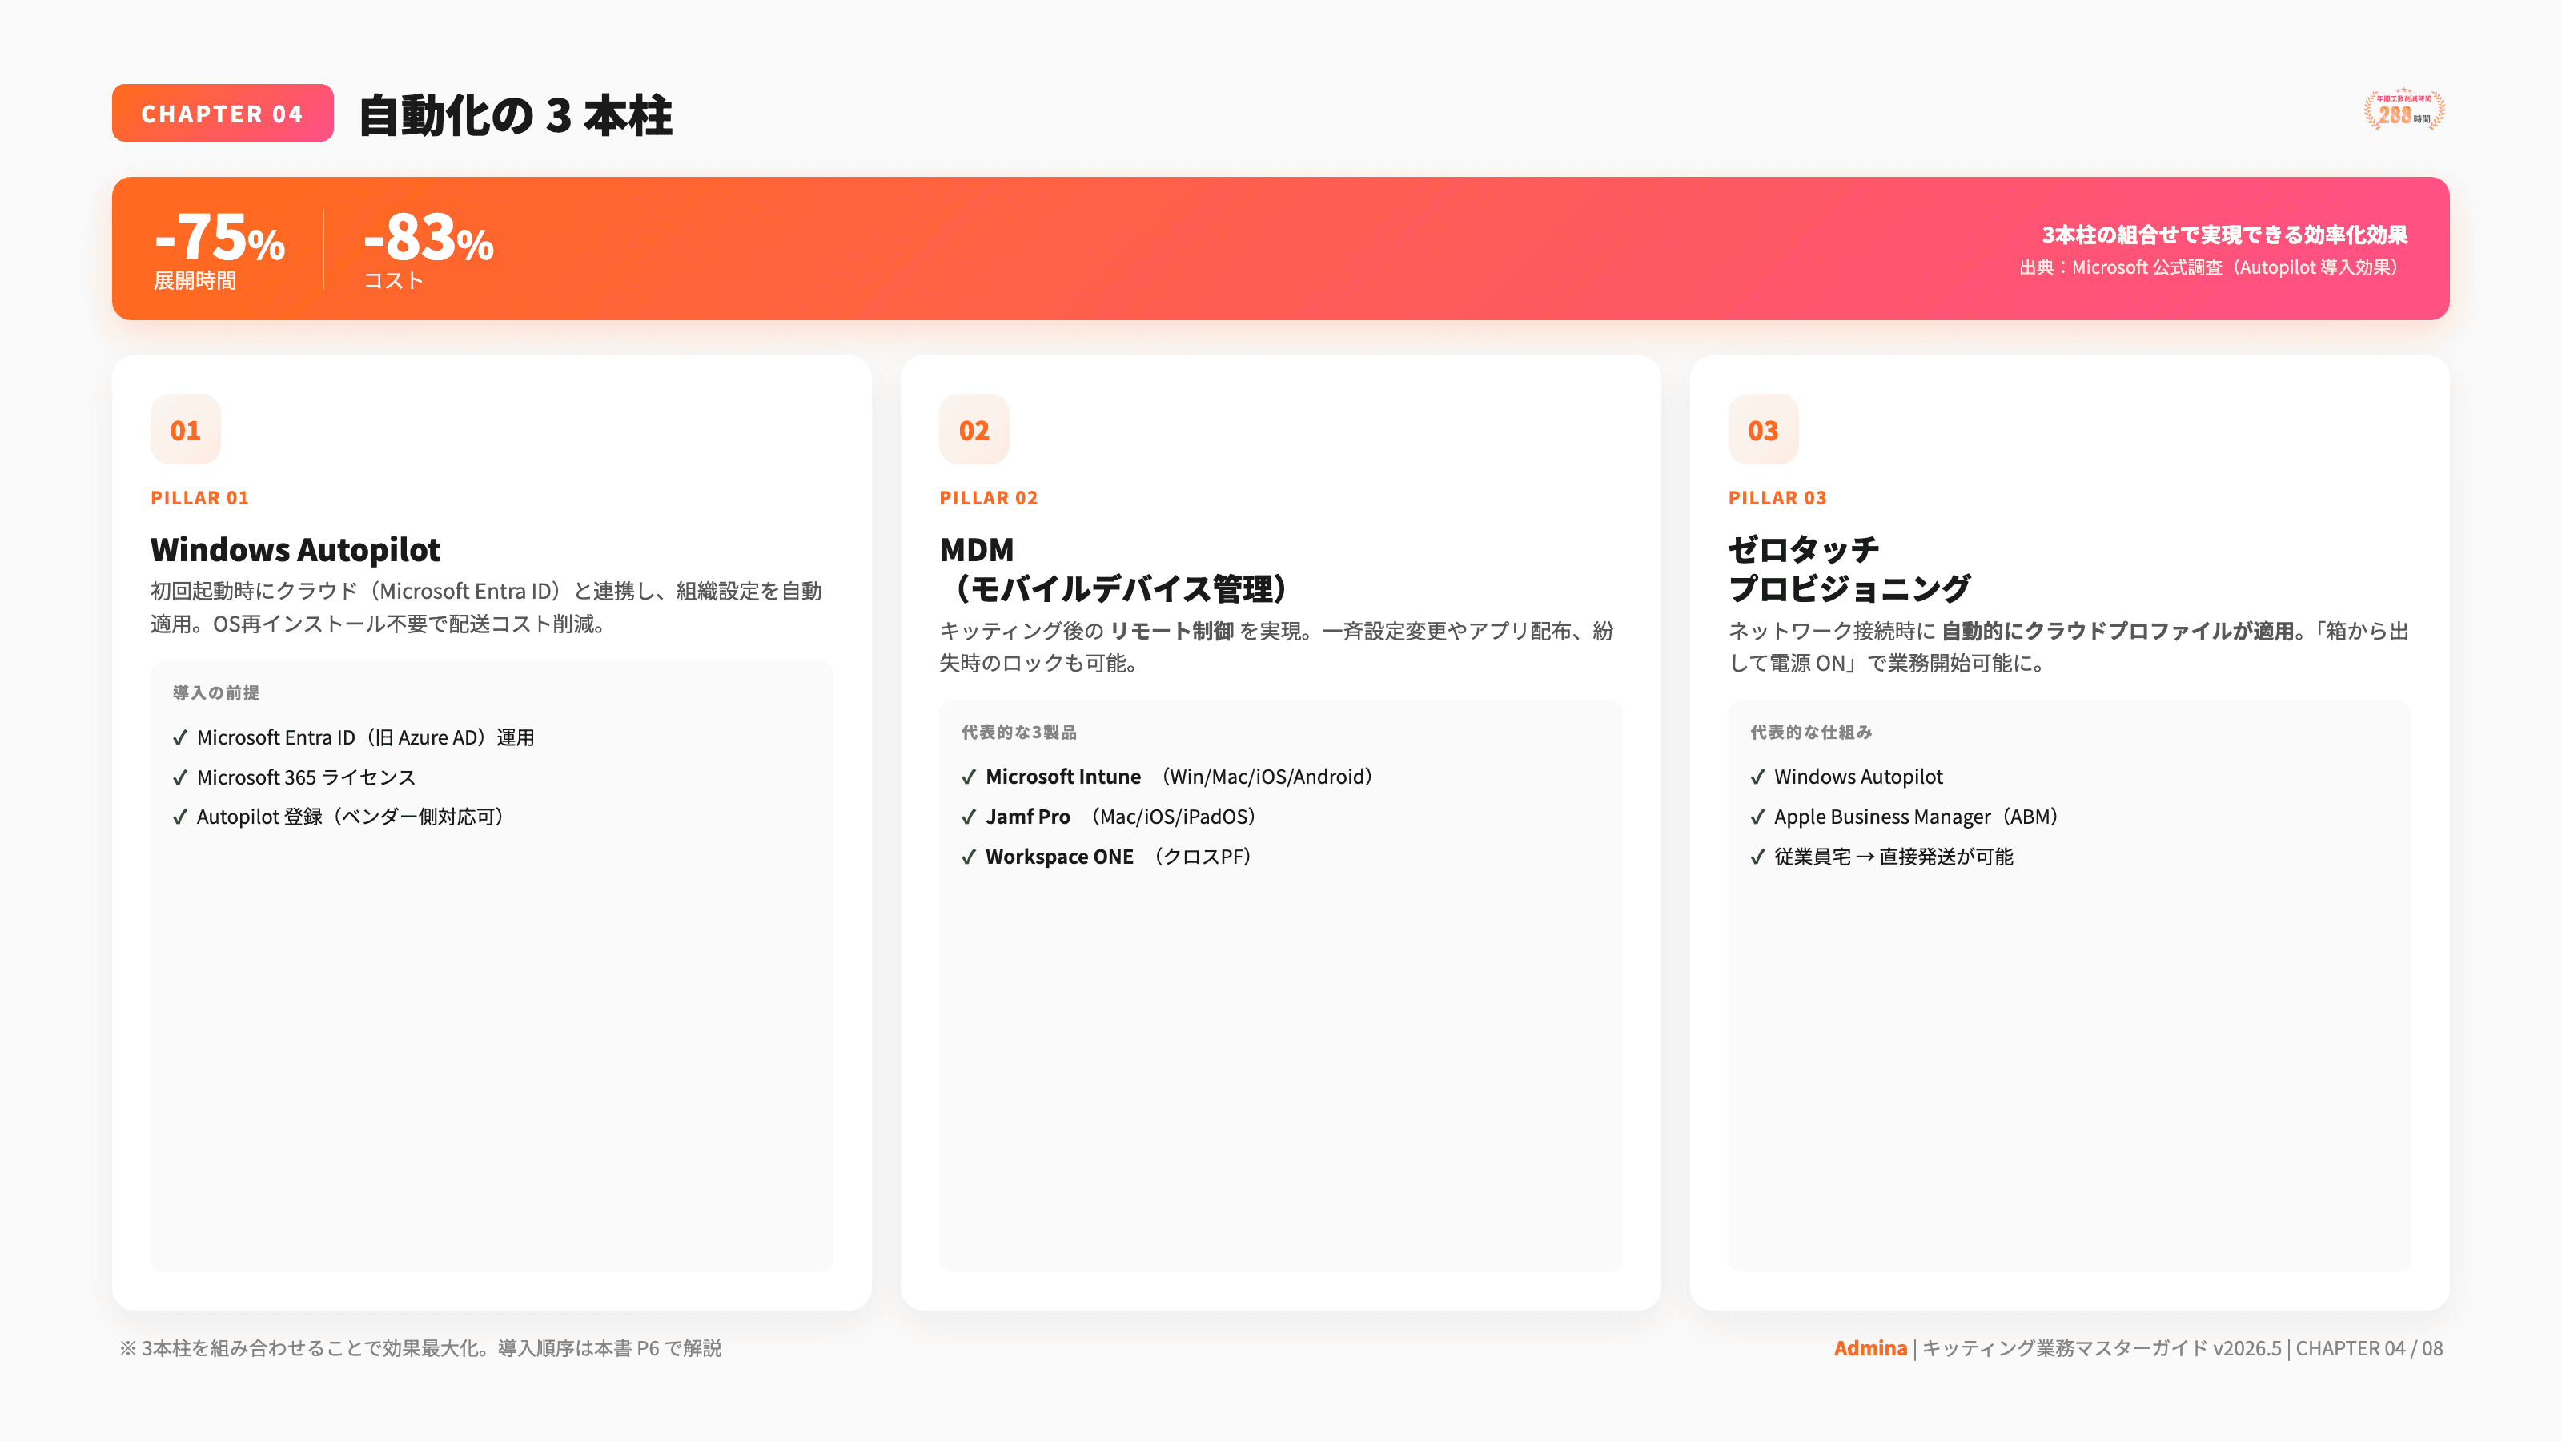The image size is (2562, 1441).
Task: Click the PILLAR 02 label
Action: 989,498
